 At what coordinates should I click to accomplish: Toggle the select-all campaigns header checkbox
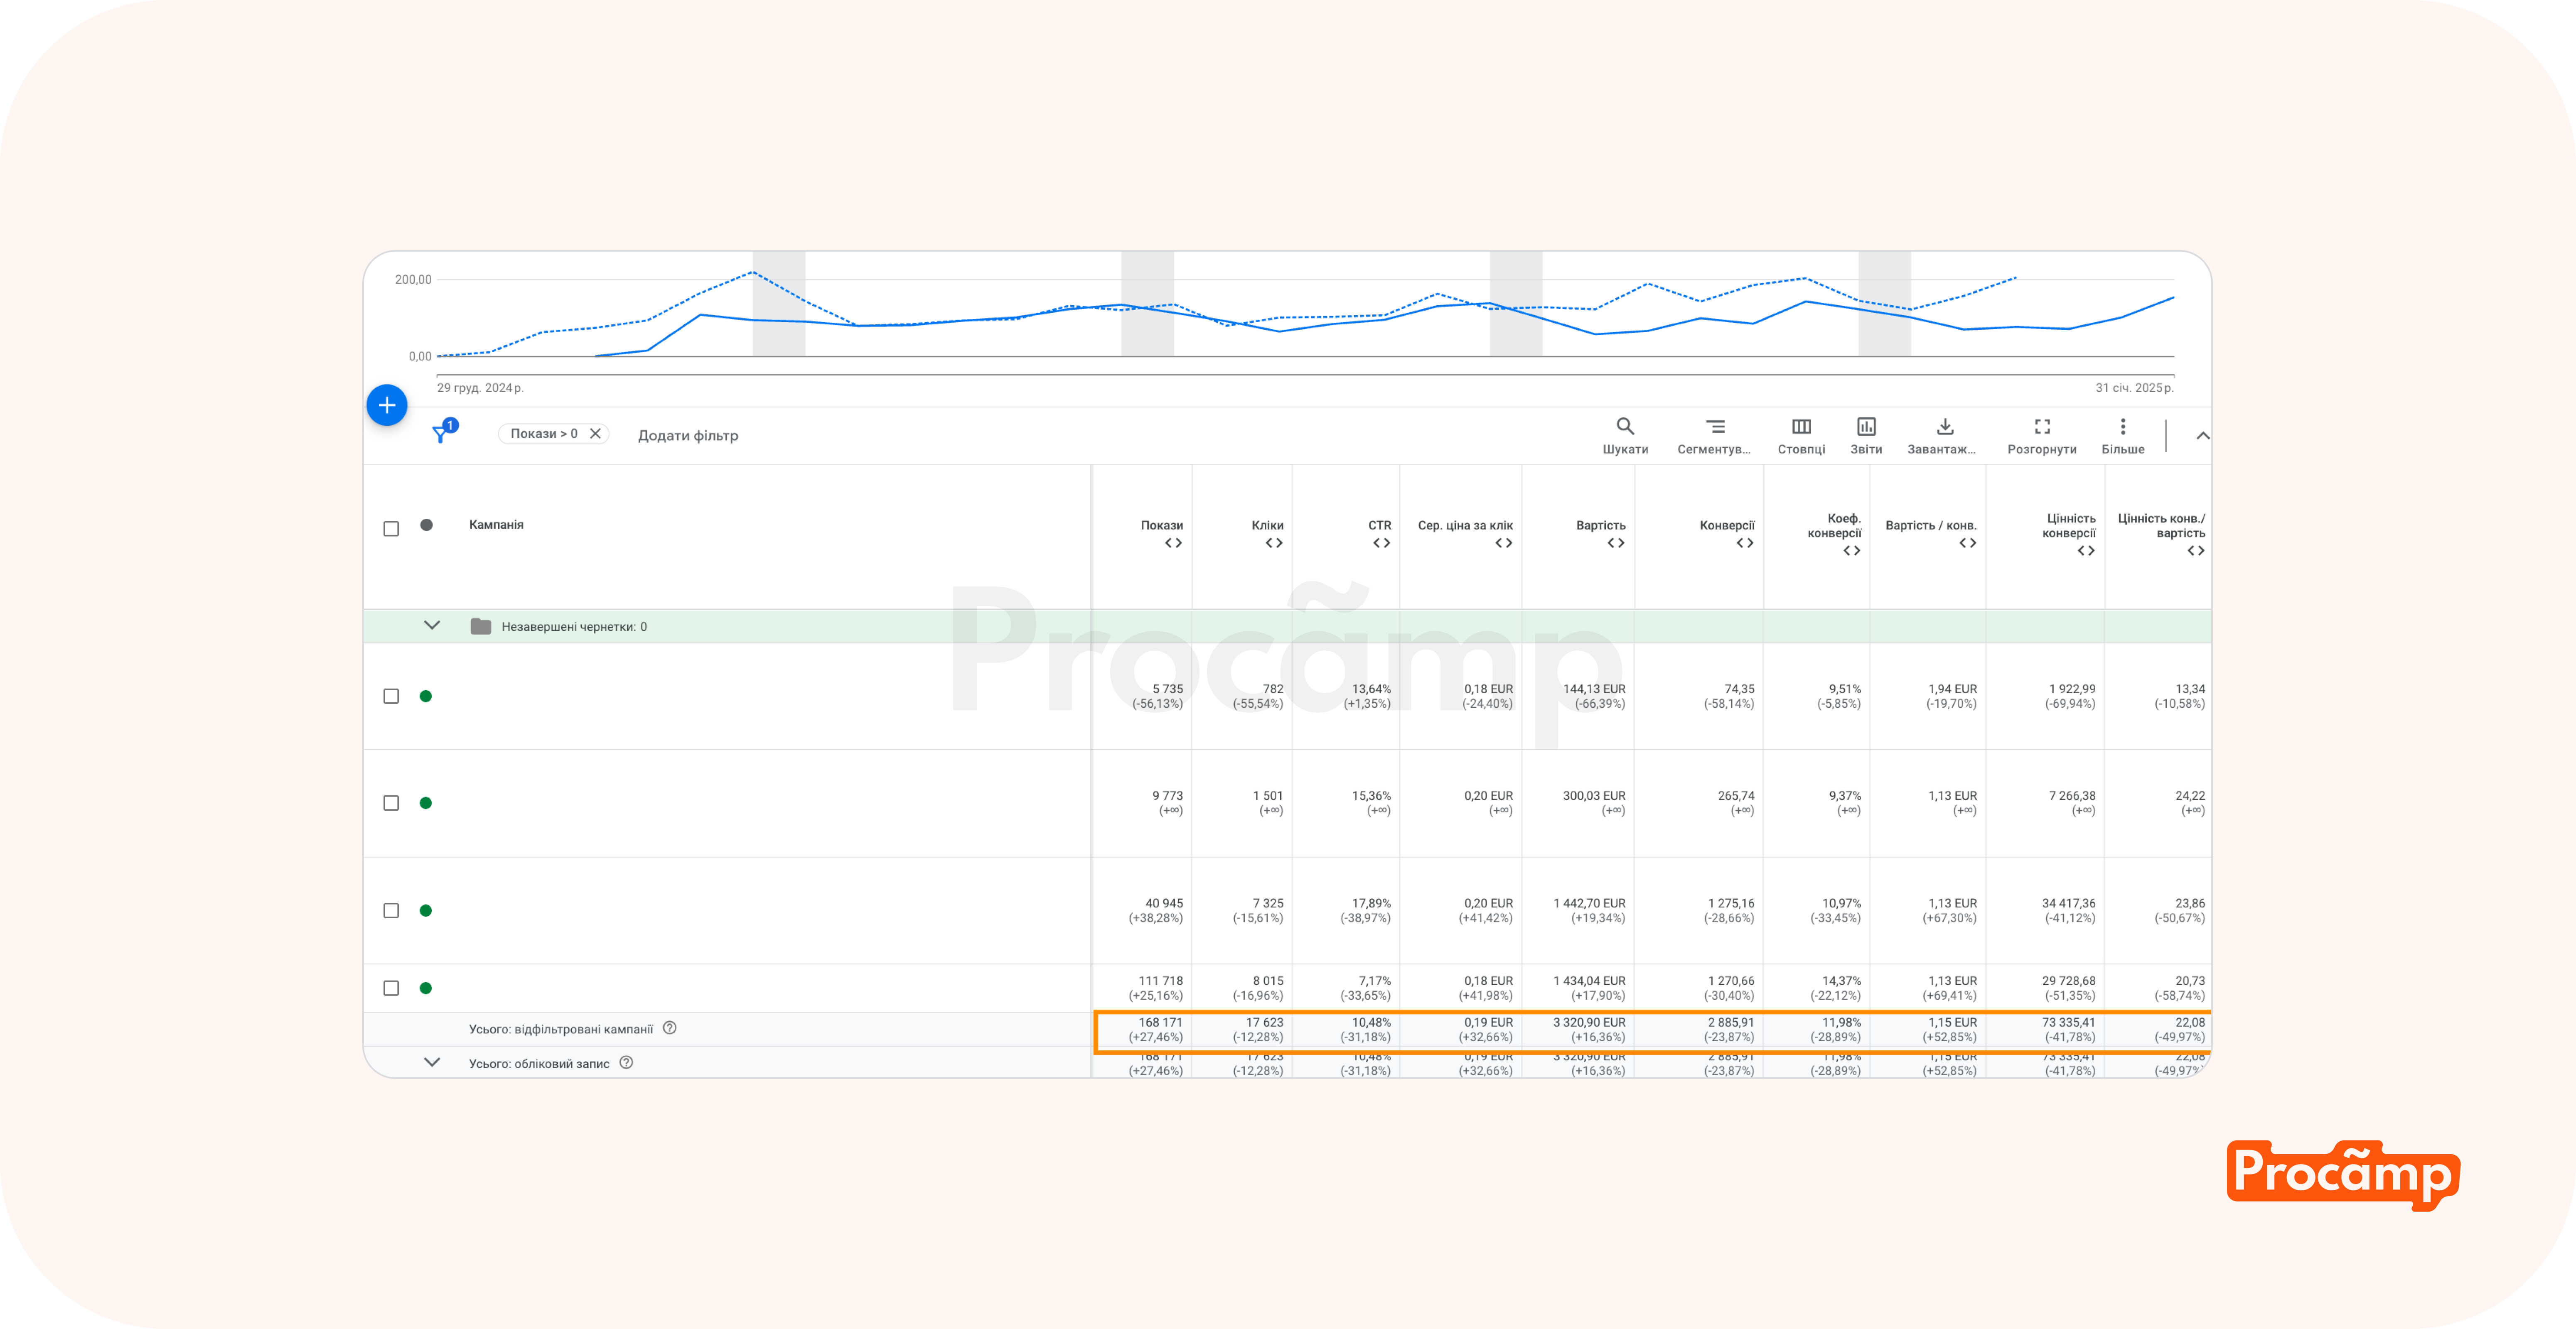[x=391, y=529]
